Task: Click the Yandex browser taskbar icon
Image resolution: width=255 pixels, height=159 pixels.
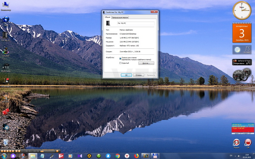Action: (x=127, y=156)
